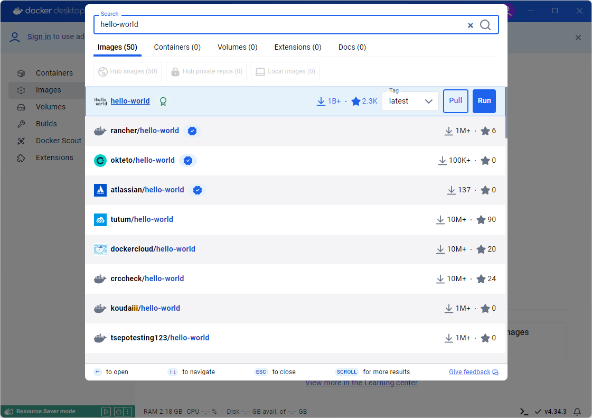
Task: Click the verified publisher badge beside okteto/hello-world
Action: tap(188, 161)
